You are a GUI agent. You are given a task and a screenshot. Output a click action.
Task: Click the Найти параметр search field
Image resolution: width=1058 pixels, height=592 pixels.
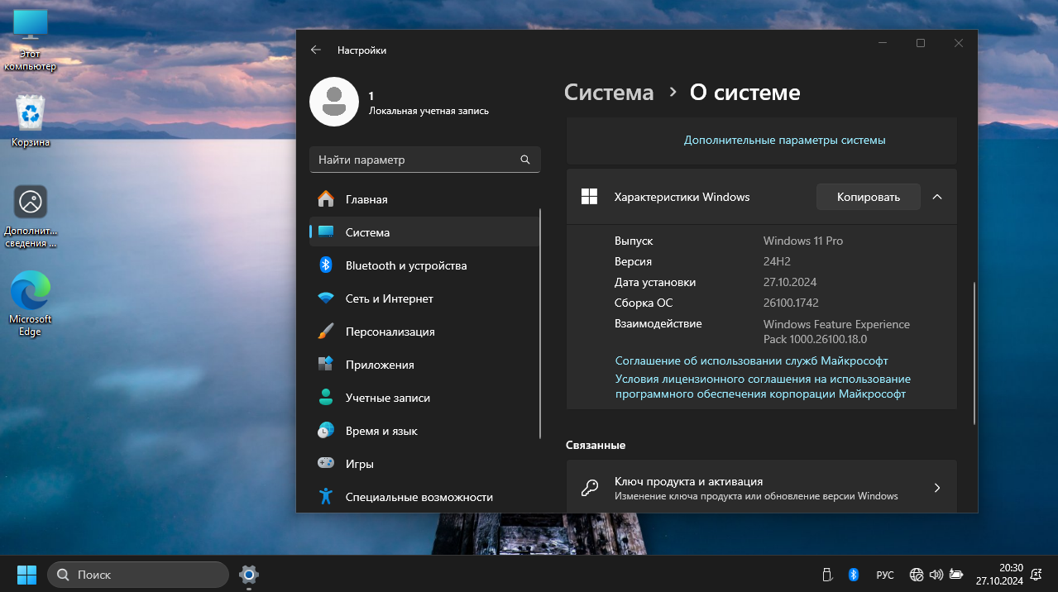[414, 160]
